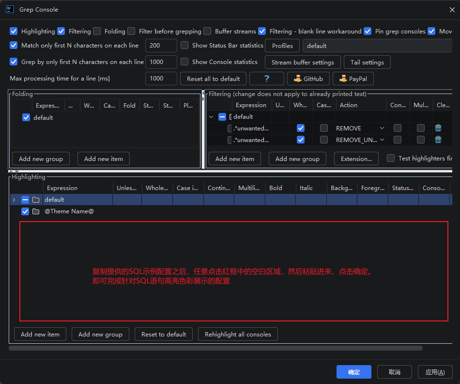This screenshot has height=384, width=460.
Task: Uncheck Whole line for REMOVE filter row
Action: (x=301, y=128)
